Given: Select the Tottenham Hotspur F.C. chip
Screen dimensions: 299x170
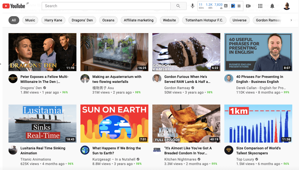Looking at the screenshot, I should click(204, 20).
